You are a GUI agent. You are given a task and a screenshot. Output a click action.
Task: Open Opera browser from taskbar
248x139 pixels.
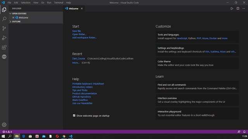tap(57, 136)
